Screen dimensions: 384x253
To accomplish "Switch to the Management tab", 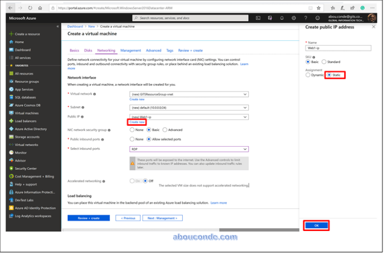I will [x=131, y=50].
